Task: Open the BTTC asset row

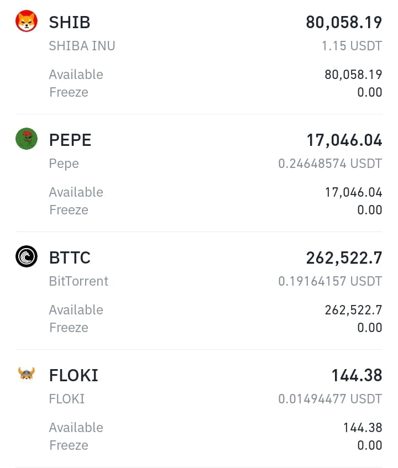Action: point(199,291)
